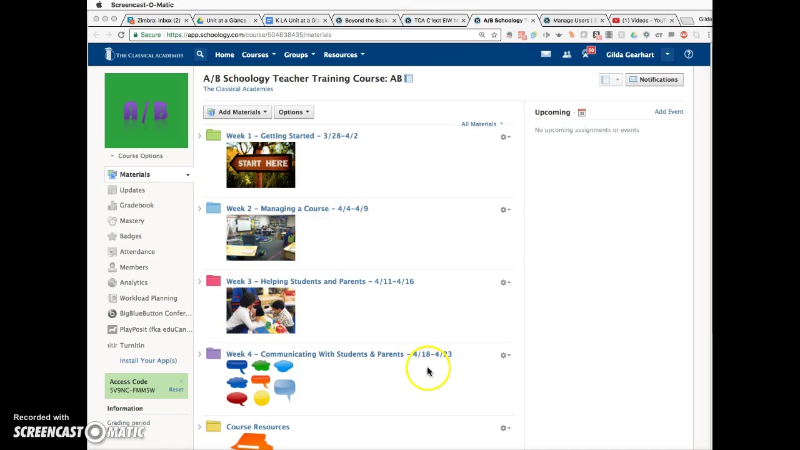Open Analytics in course sidebar
The width and height of the screenshot is (800, 450).
click(x=133, y=282)
